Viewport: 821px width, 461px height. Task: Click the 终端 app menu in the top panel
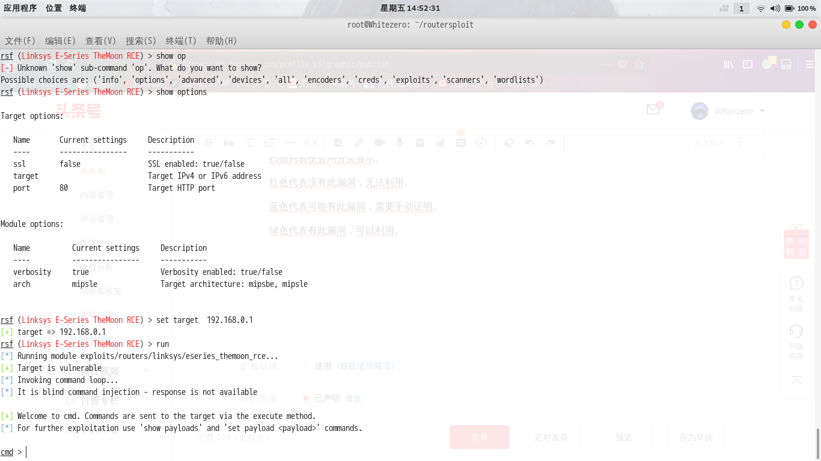coord(78,8)
